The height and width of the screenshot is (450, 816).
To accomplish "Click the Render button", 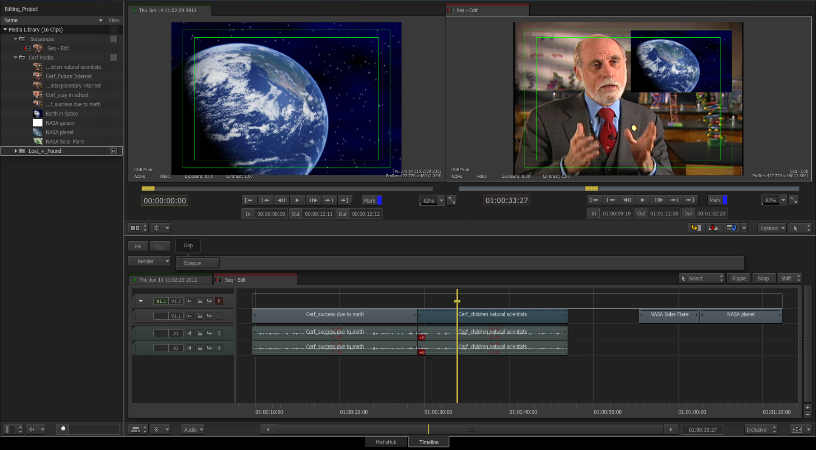I will 146,261.
